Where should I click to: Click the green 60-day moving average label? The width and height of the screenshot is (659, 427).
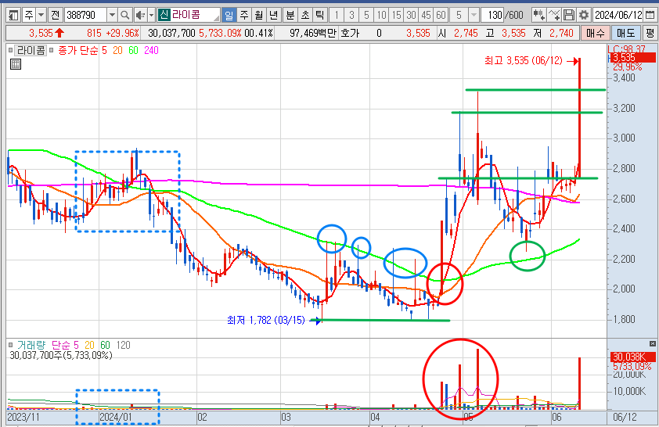tap(133, 51)
